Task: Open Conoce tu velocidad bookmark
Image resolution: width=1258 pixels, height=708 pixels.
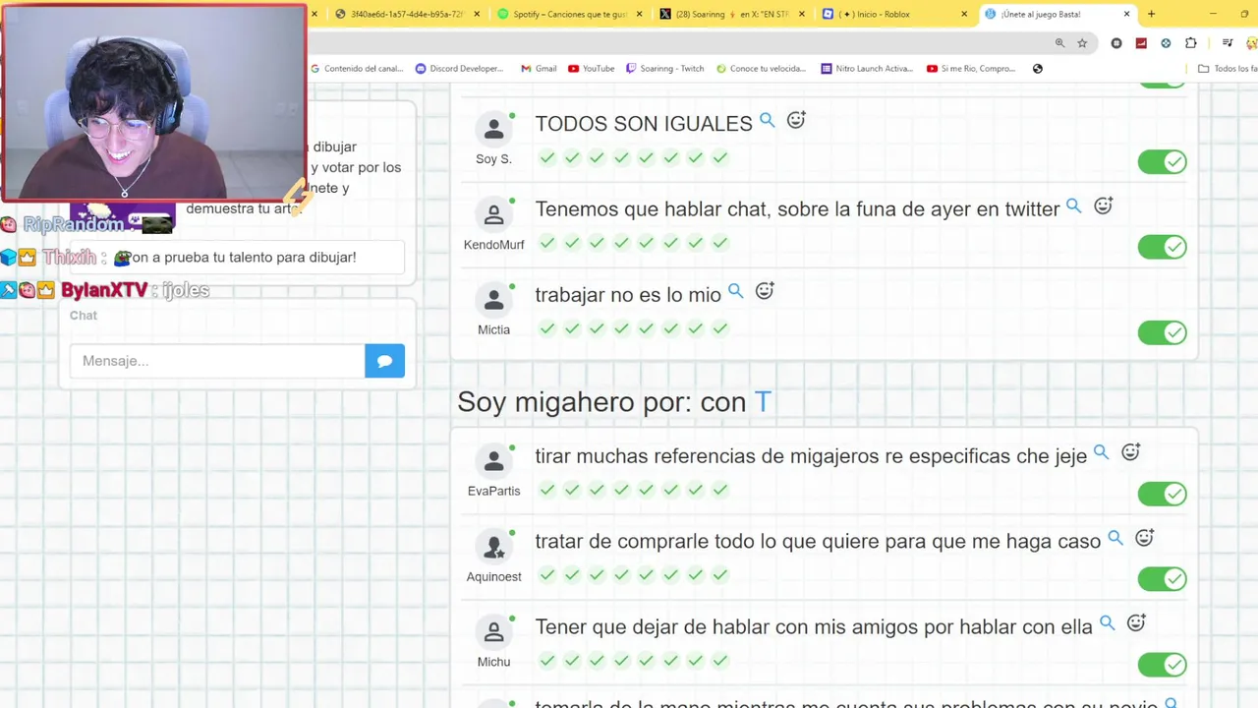Action: [x=762, y=69]
